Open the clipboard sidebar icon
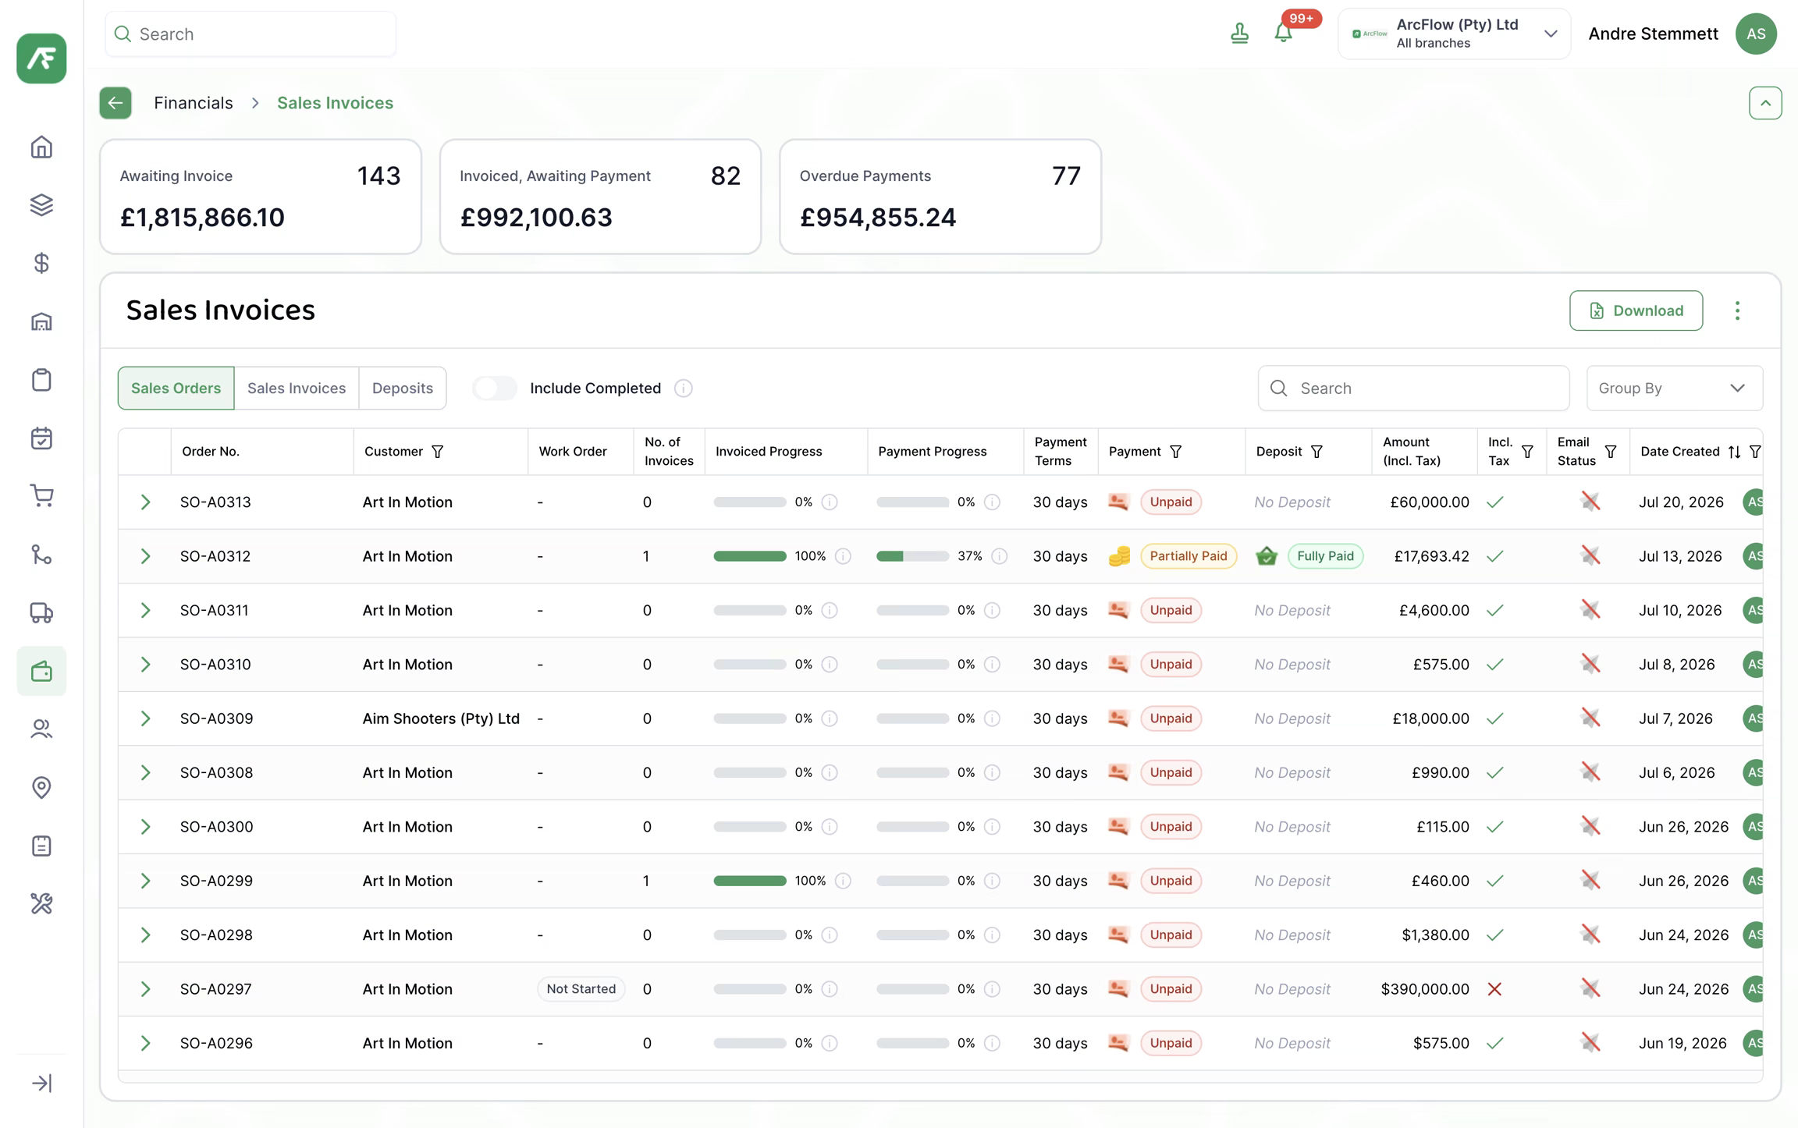This screenshot has width=1798, height=1128. click(41, 380)
